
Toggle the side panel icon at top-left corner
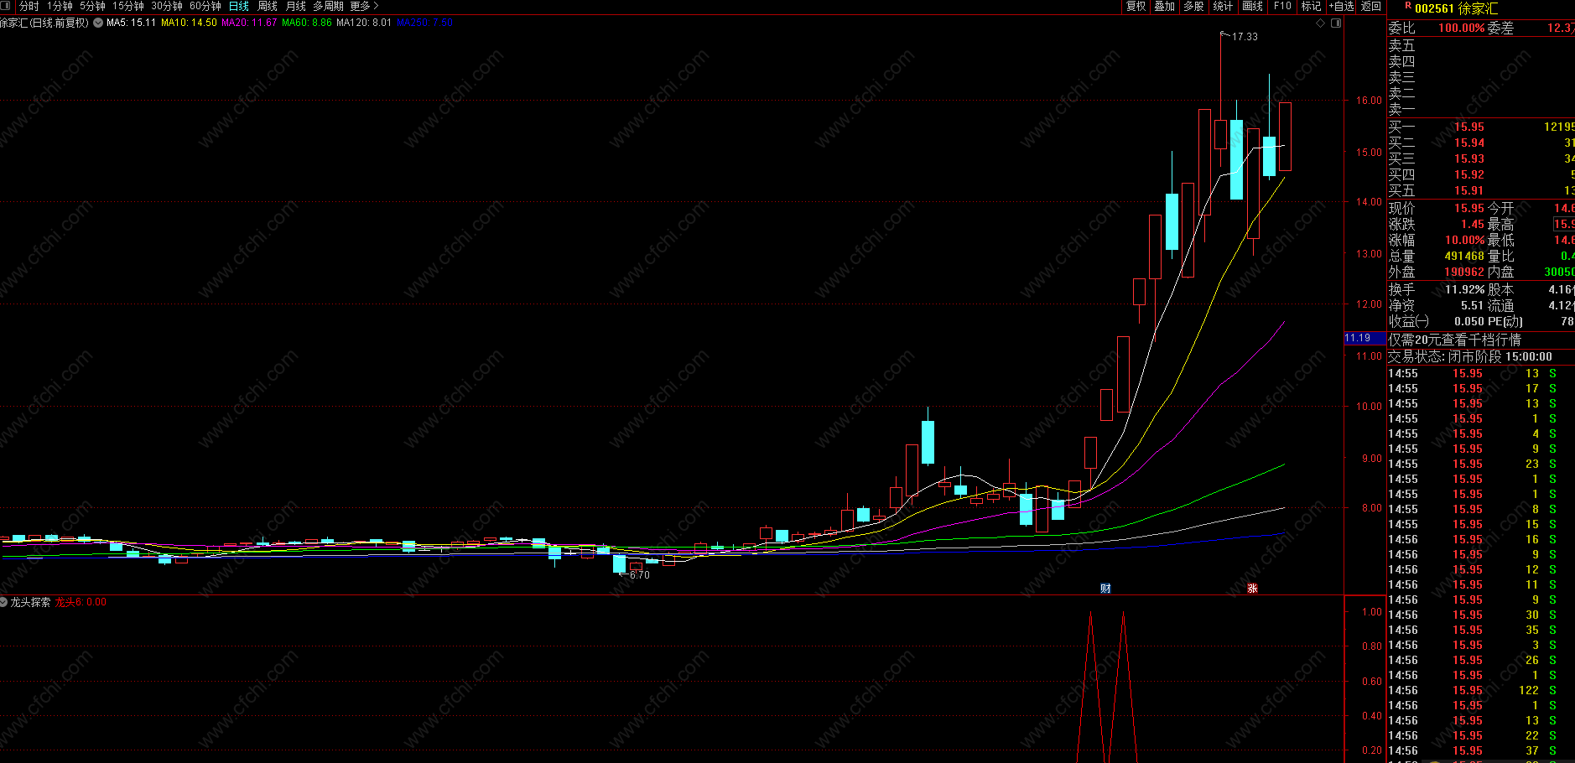pyautogui.click(x=6, y=6)
